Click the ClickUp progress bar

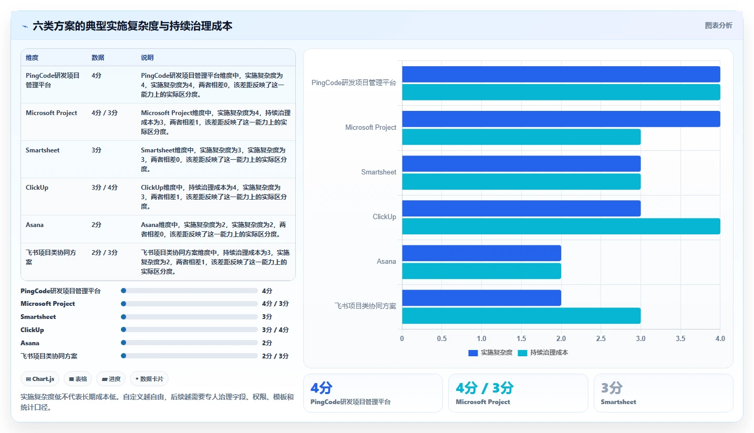(x=189, y=330)
